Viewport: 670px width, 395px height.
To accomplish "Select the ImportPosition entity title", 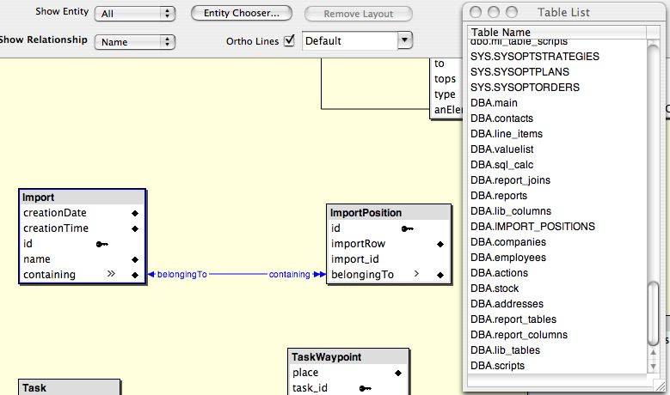I will (x=366, y=212).
